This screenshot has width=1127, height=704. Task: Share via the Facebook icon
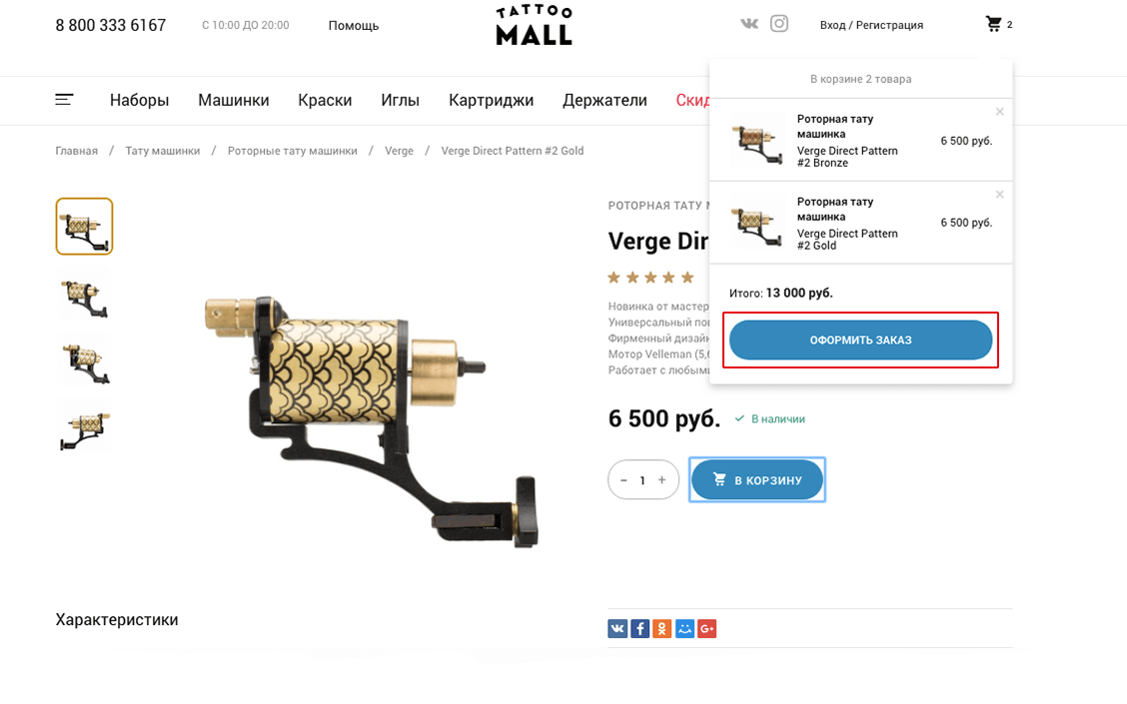[639, 629]
